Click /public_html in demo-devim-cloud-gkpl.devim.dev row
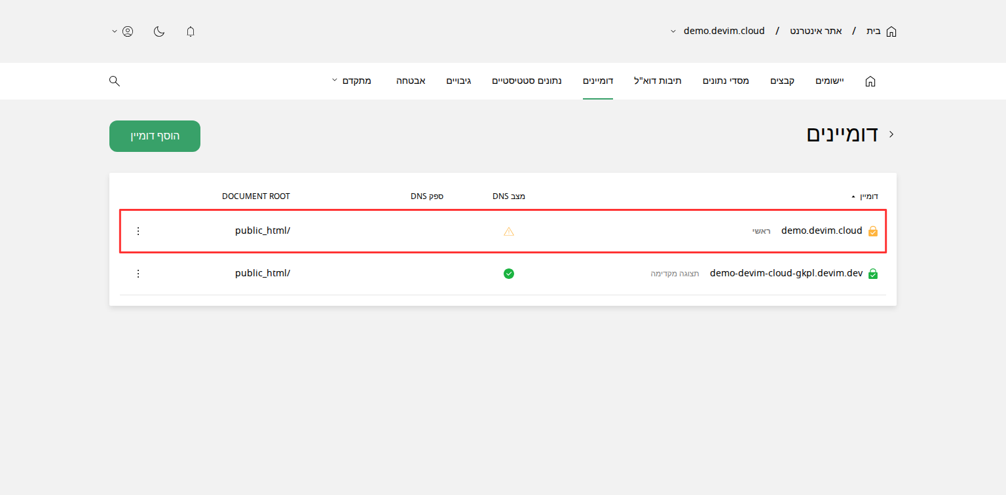 (263, 273)
